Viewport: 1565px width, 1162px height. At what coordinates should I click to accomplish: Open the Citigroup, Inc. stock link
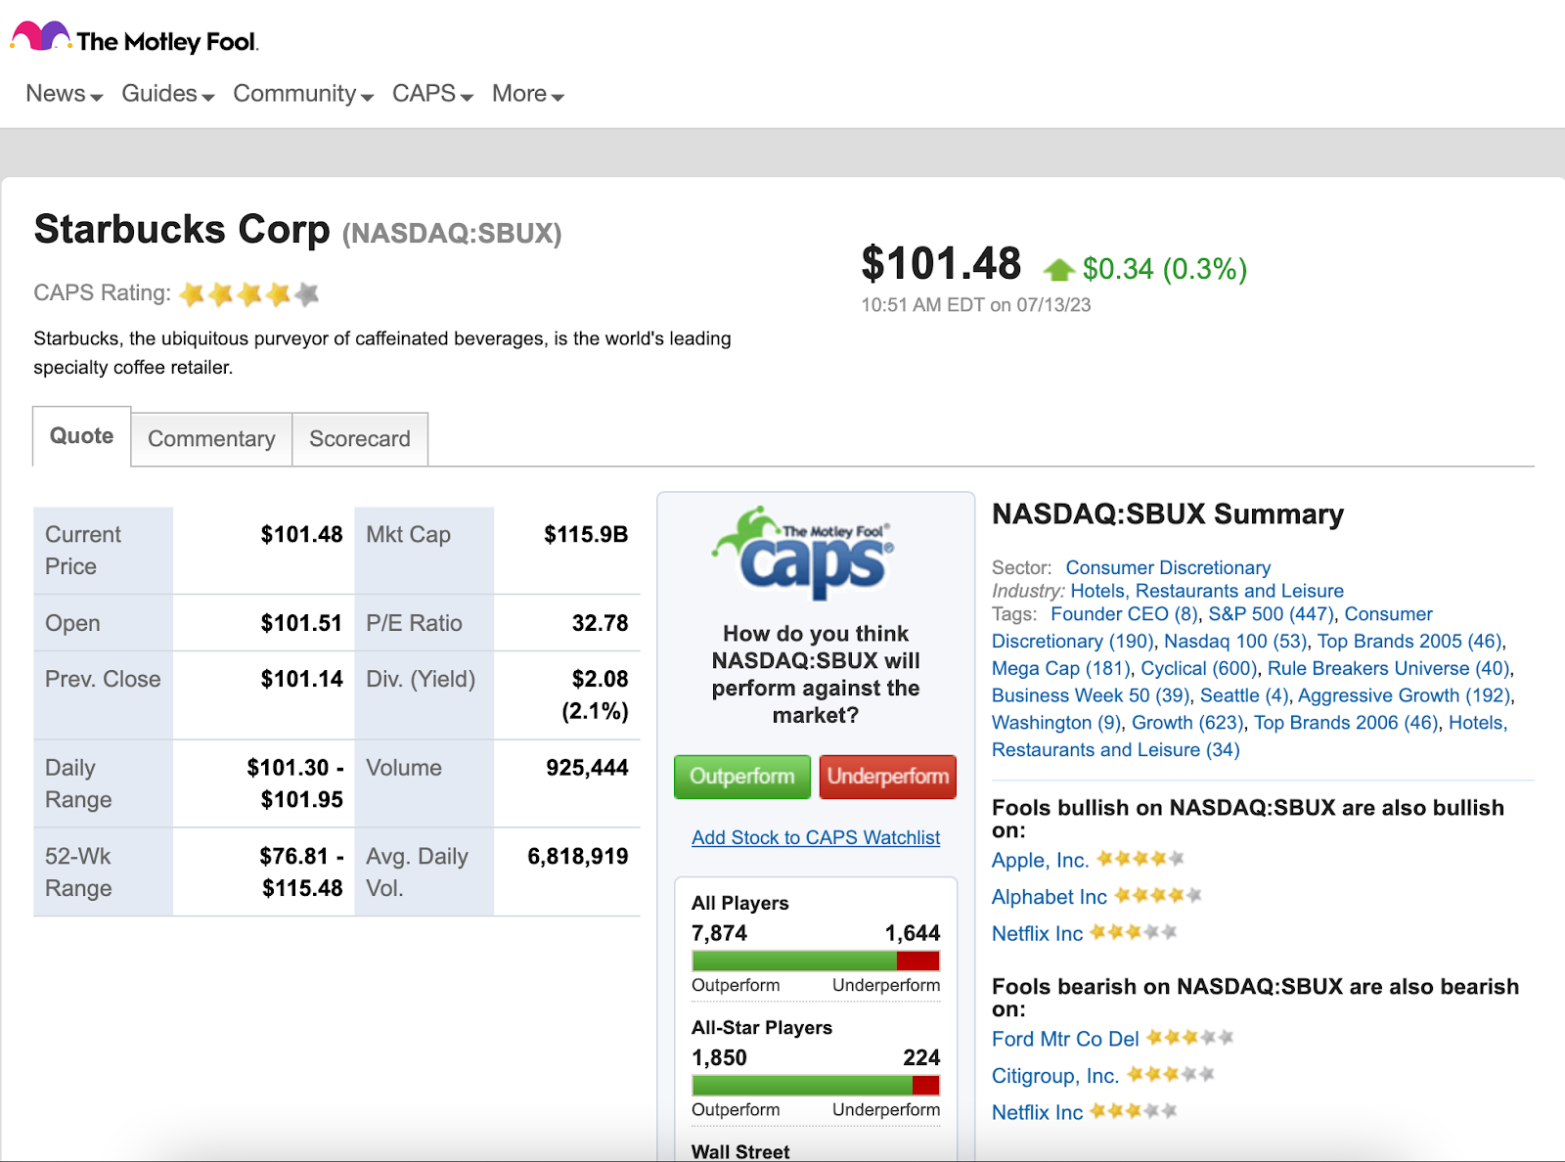1055,1076
